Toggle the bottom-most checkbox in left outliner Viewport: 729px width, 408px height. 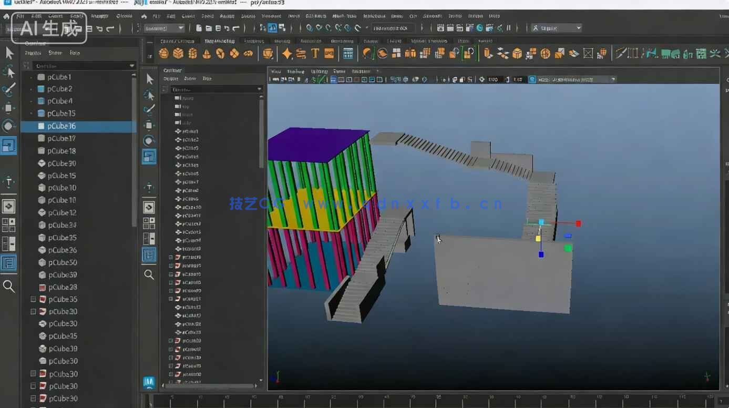[34, 399]
